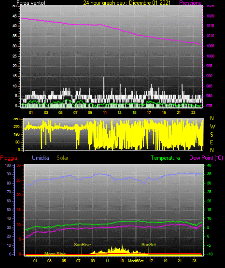Screen dimensions: 225x268
Task: Click 70 on the blue humidity axis
Action: [x=9, y=192]
